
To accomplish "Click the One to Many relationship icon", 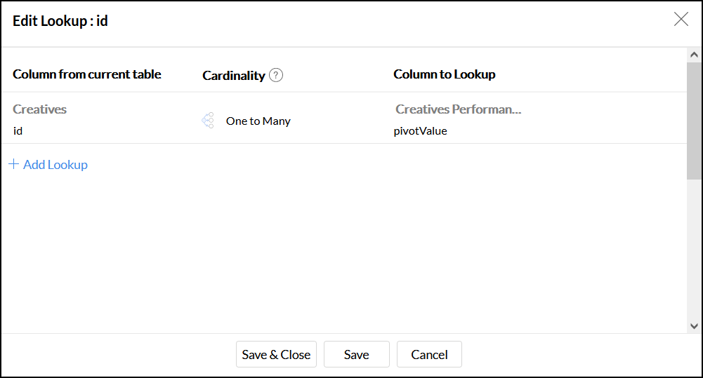I will coord(208,121).
